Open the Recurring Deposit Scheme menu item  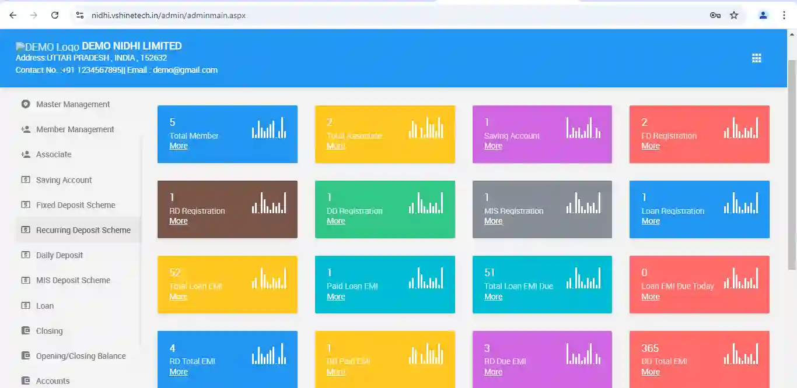pos(83,230)
